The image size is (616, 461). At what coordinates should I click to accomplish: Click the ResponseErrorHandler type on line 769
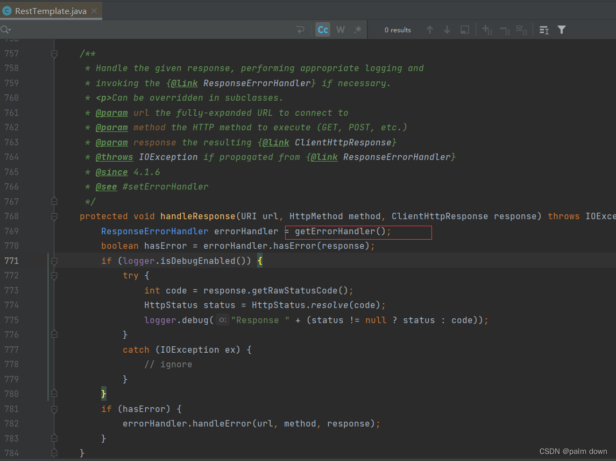coord(155,231)
